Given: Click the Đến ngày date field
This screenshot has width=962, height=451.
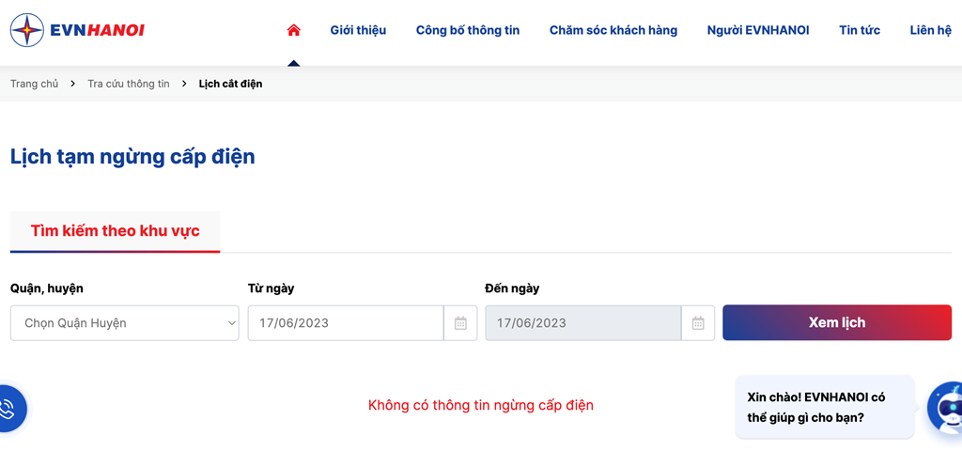Looking at the screenshot, I should point(583,323).
